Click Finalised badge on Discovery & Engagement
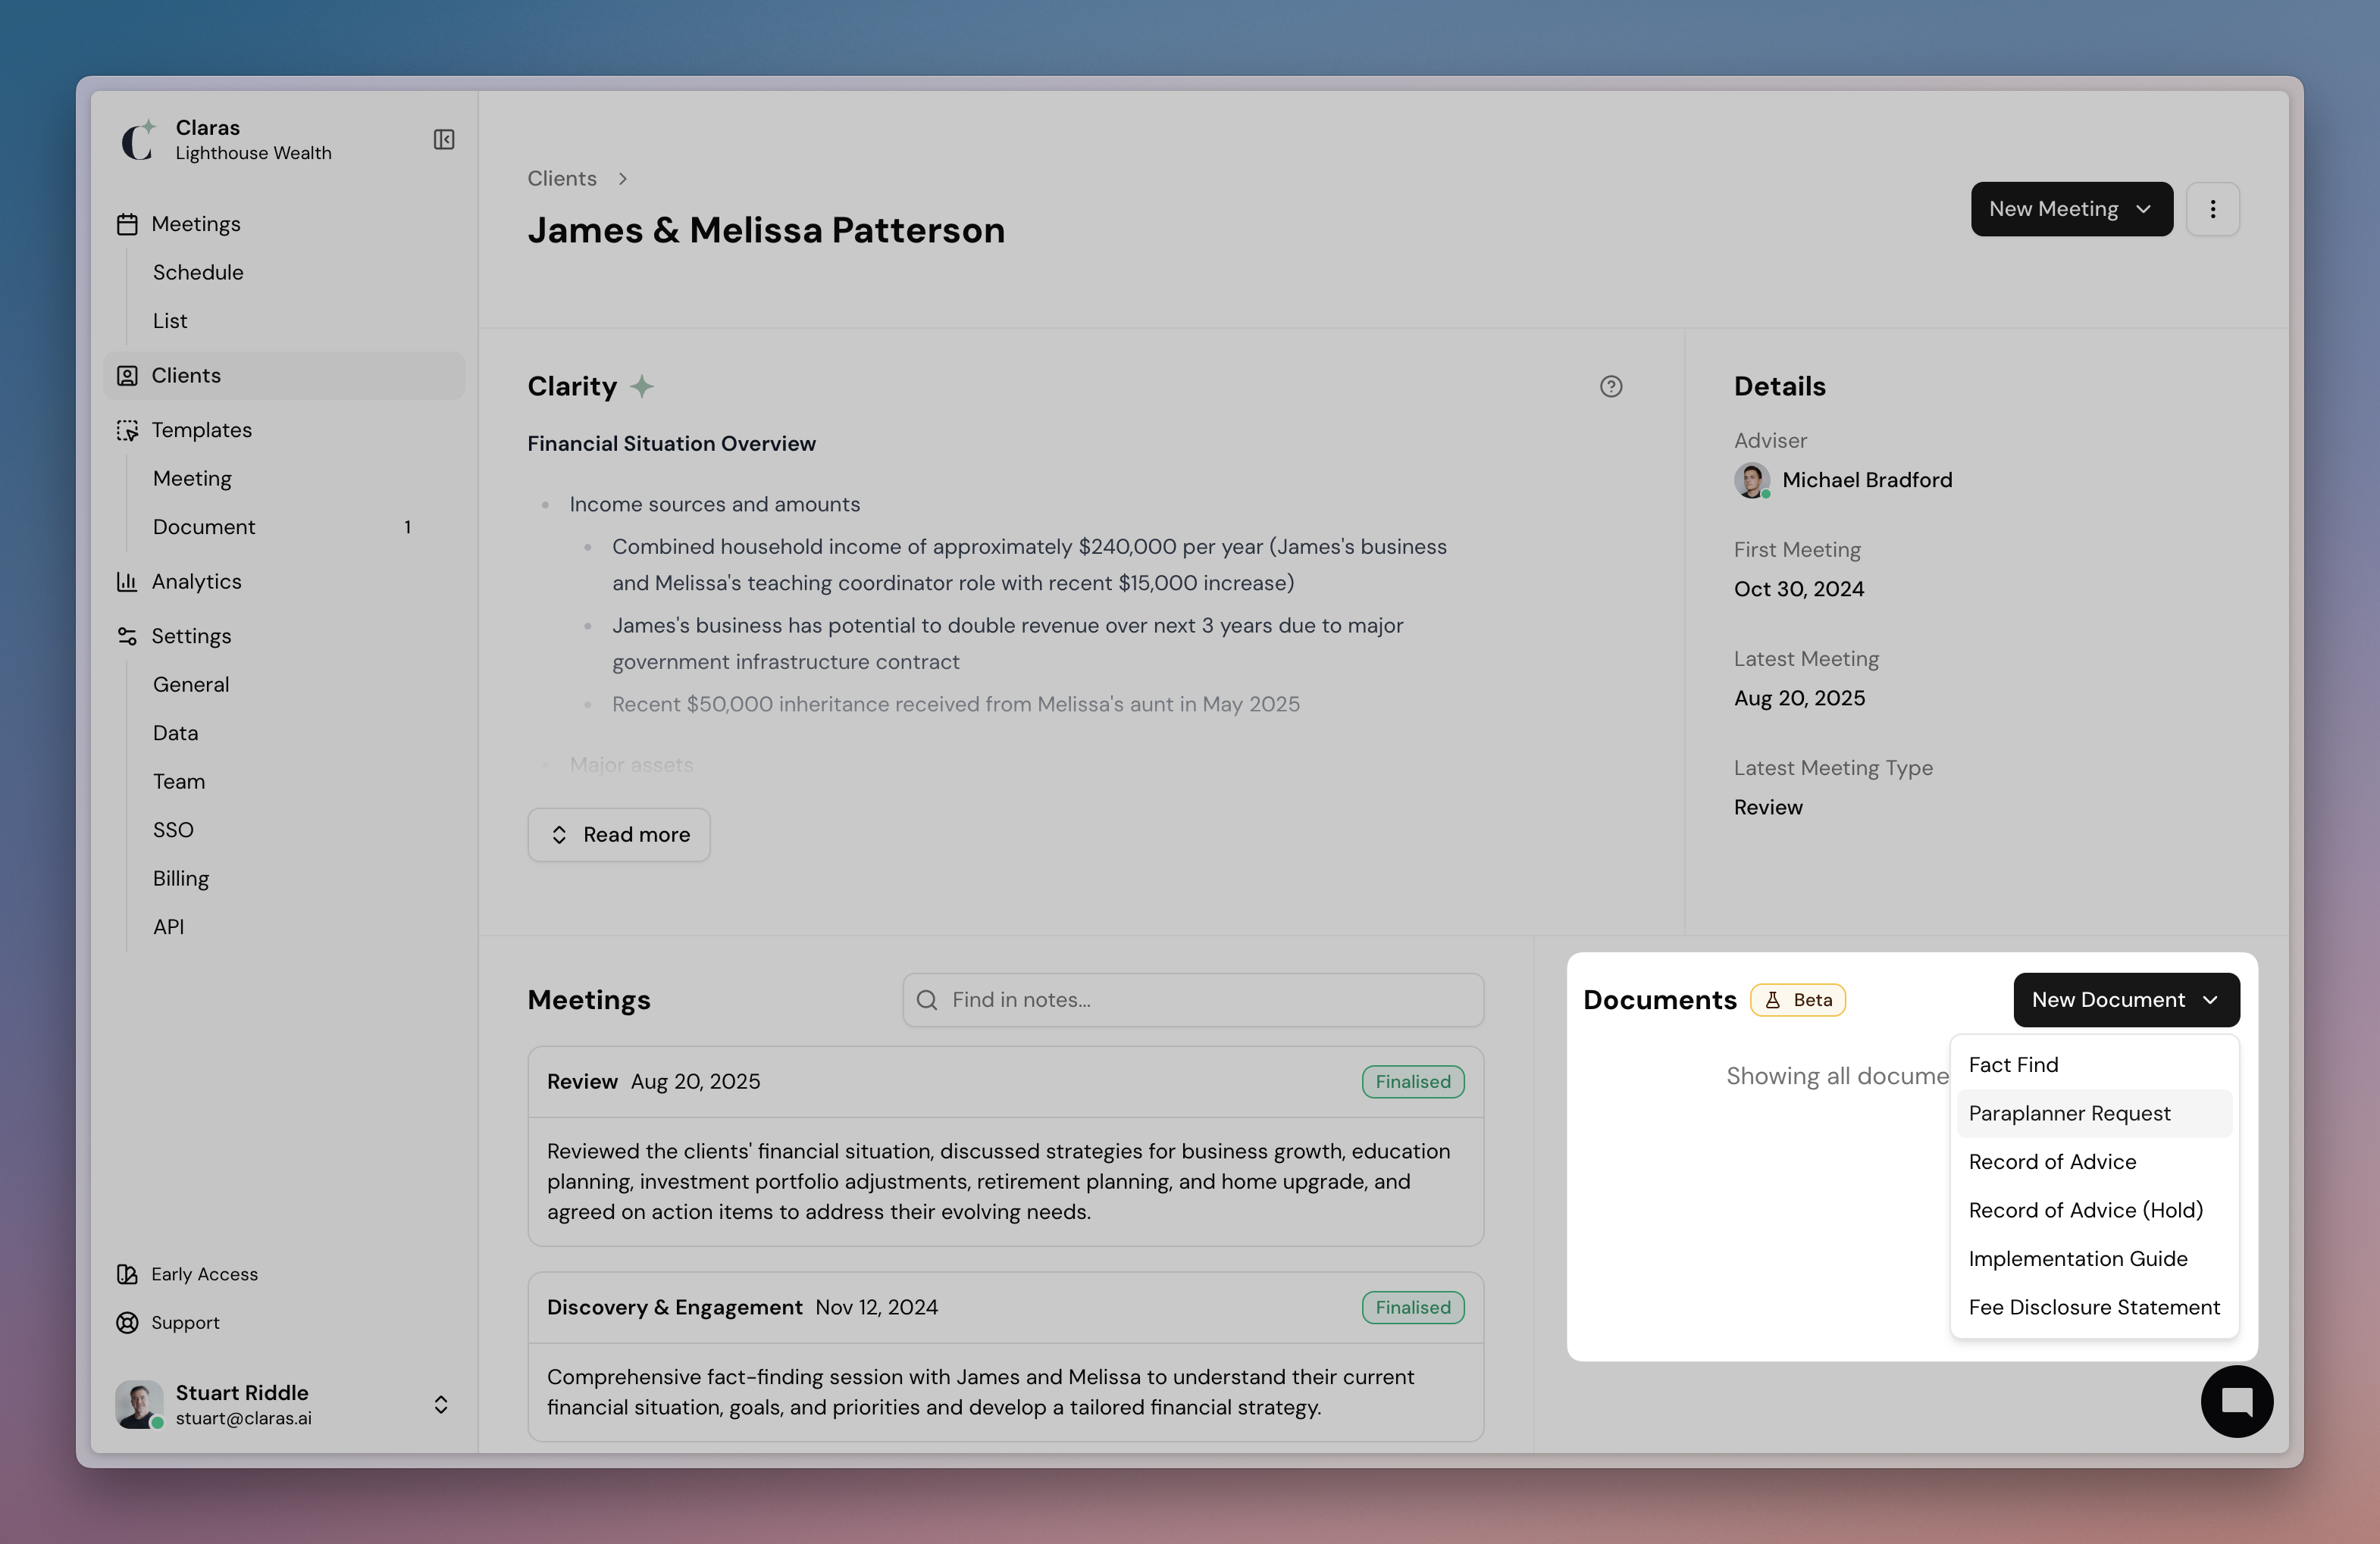The width and height of the screenshot is (2380, 1544). 1413,1308
